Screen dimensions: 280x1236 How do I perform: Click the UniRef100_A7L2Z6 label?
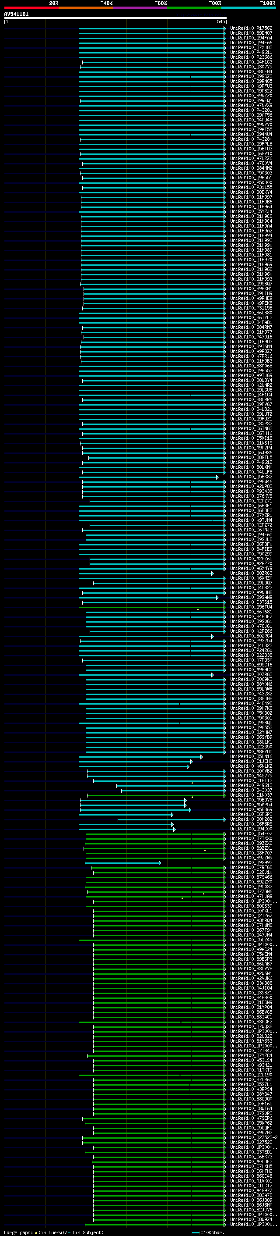(251, 158)
